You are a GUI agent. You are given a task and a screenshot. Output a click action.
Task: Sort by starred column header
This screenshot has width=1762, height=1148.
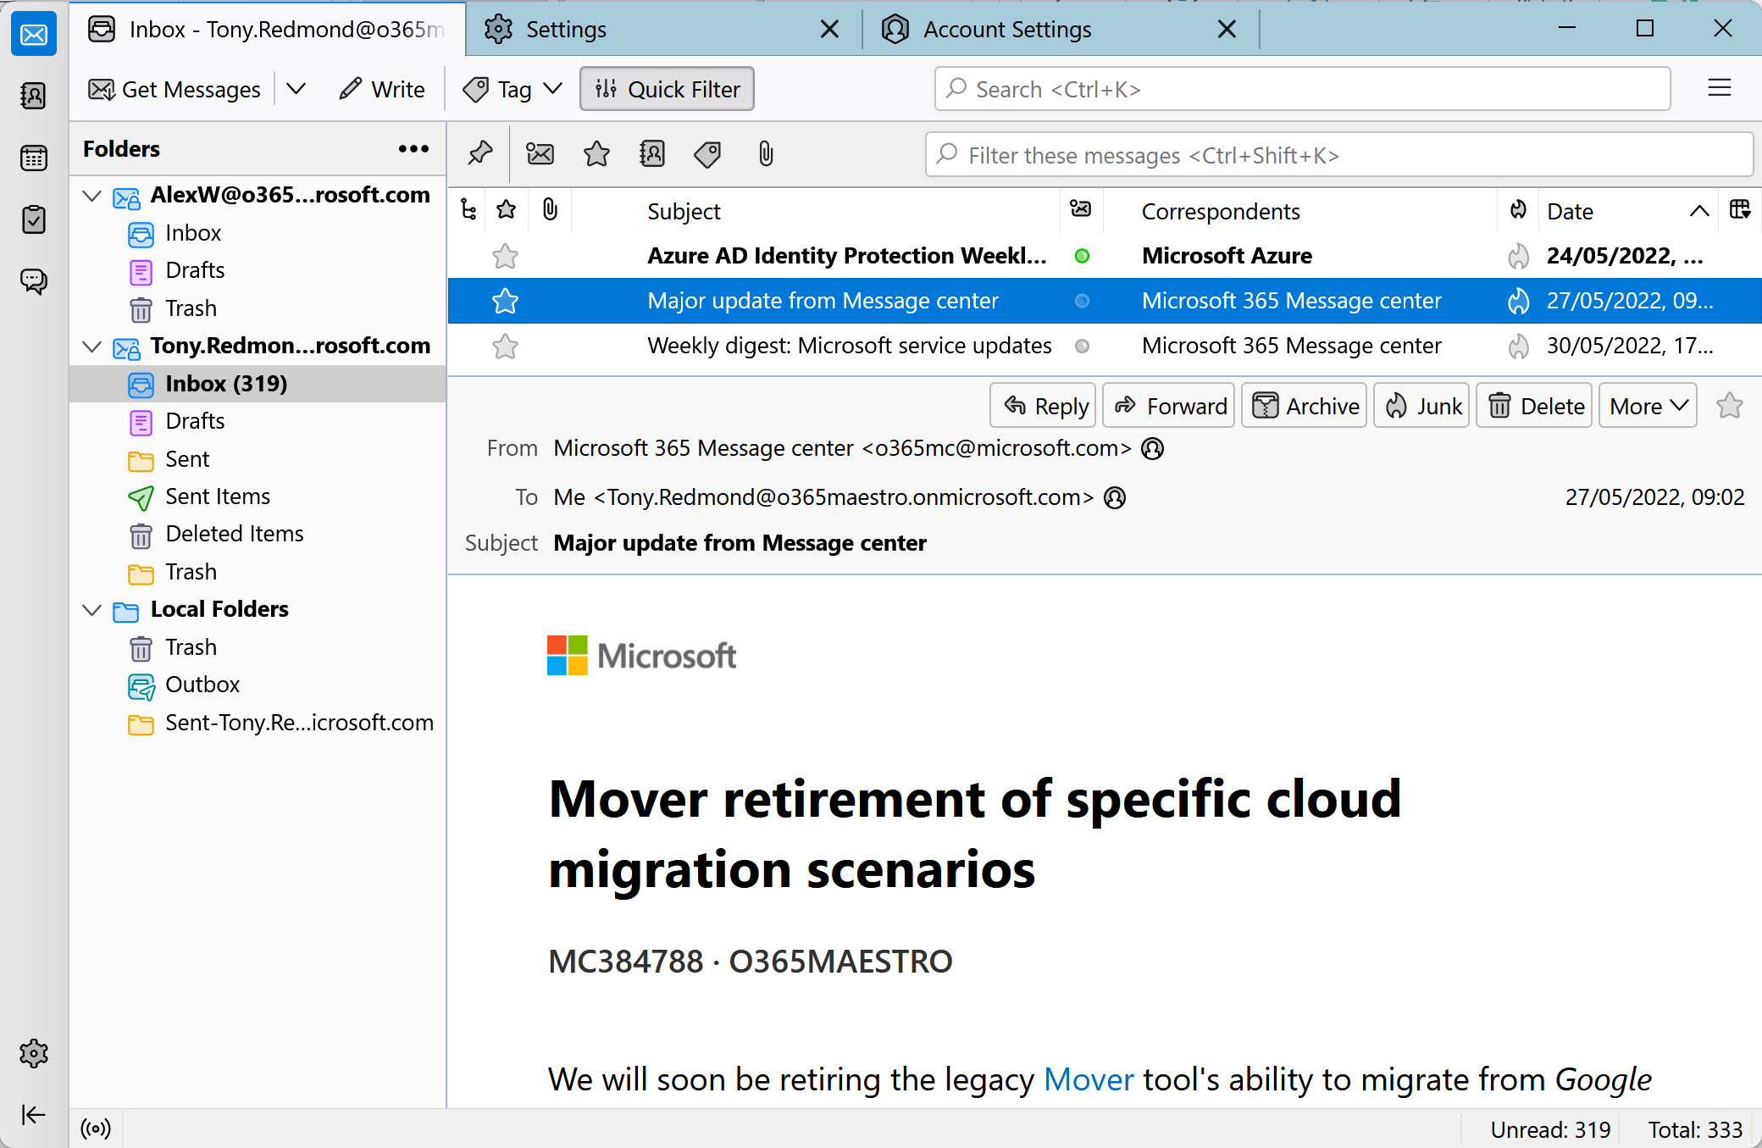tap(507, 210)
